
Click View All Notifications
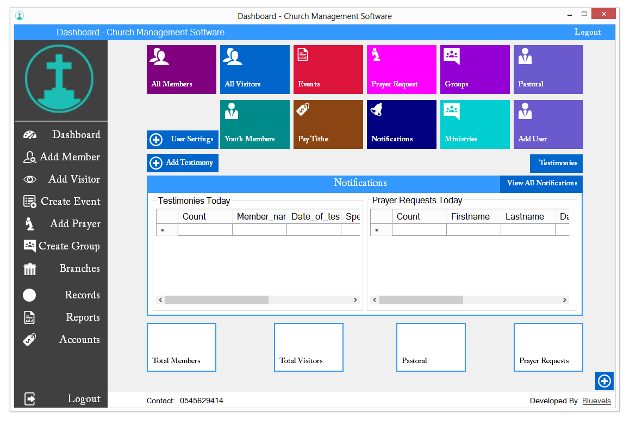coord(541,184)
